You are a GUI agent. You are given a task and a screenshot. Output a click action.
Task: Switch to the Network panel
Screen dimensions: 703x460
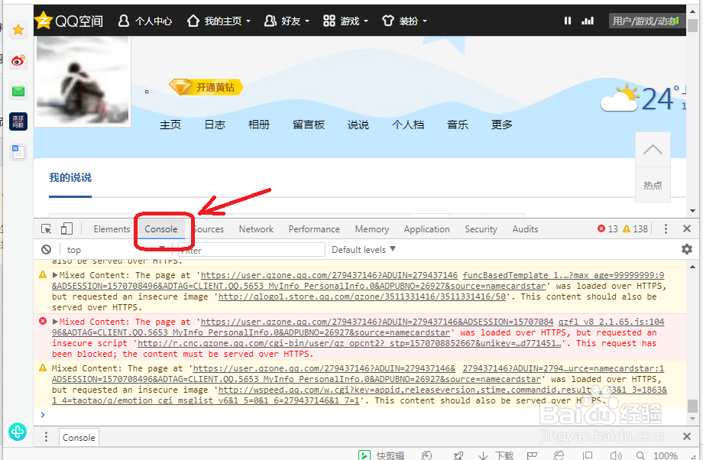click(256, 229)
